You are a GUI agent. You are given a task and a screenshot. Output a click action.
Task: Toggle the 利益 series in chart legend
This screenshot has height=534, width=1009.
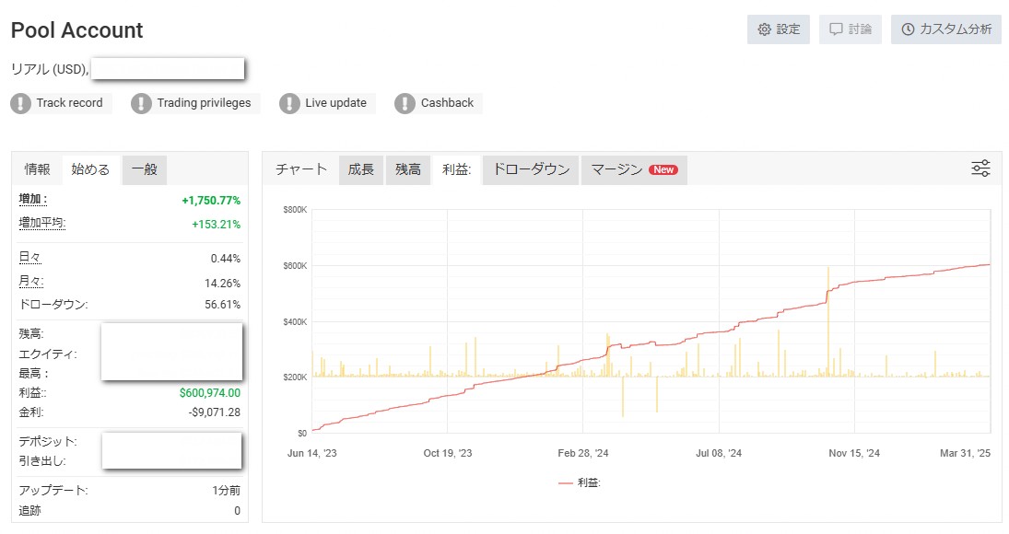point(580,482)
